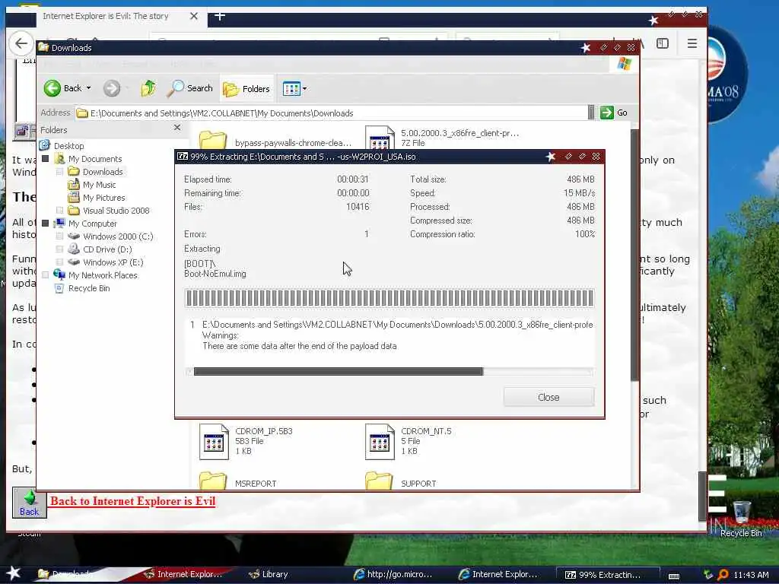Toggle the Folders pane button
Viewport: 779px width, 584px height.
[x=246, y=89]
